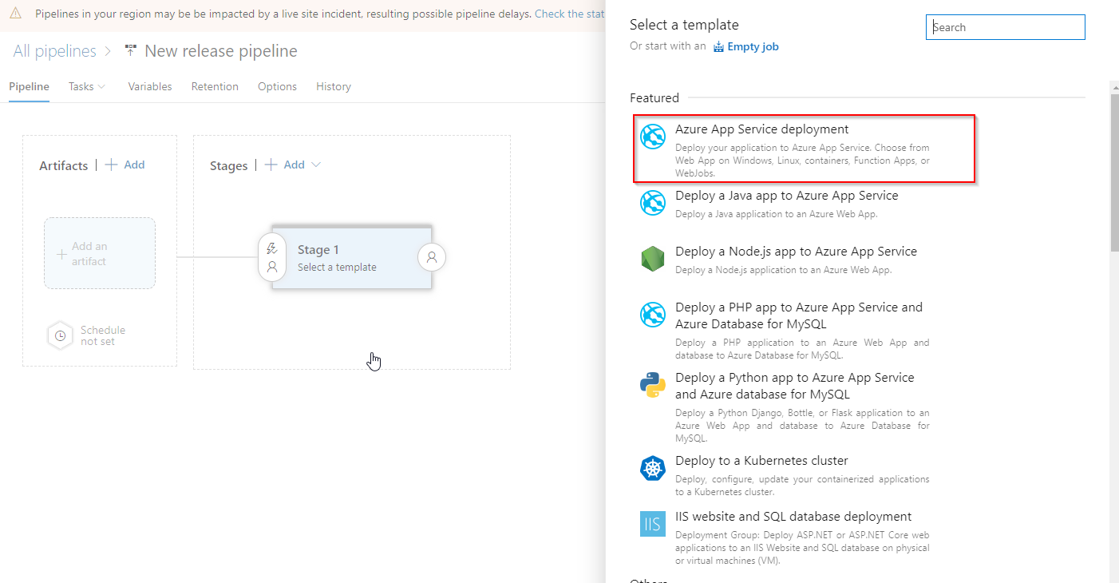Click the plus icon next to Artifacts Add
This screenshot has width=1119, height=583.
(x=111, y=165)
